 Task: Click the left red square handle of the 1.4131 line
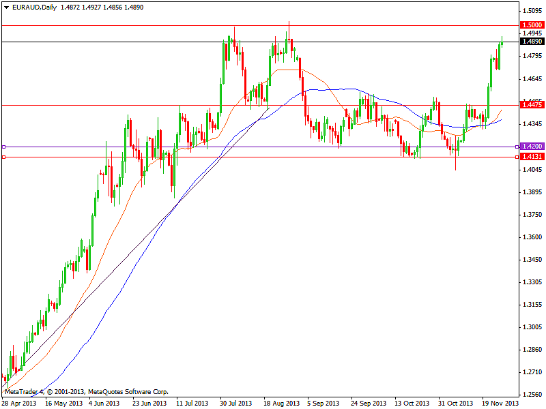(x=3, y=157)
